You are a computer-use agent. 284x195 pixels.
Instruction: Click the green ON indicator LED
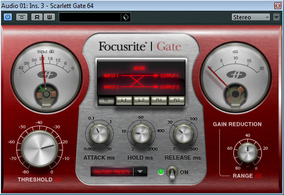click(x=161, y=172)
